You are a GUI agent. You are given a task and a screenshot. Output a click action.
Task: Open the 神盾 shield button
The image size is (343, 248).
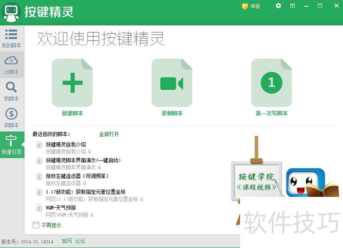coord(251,6)
